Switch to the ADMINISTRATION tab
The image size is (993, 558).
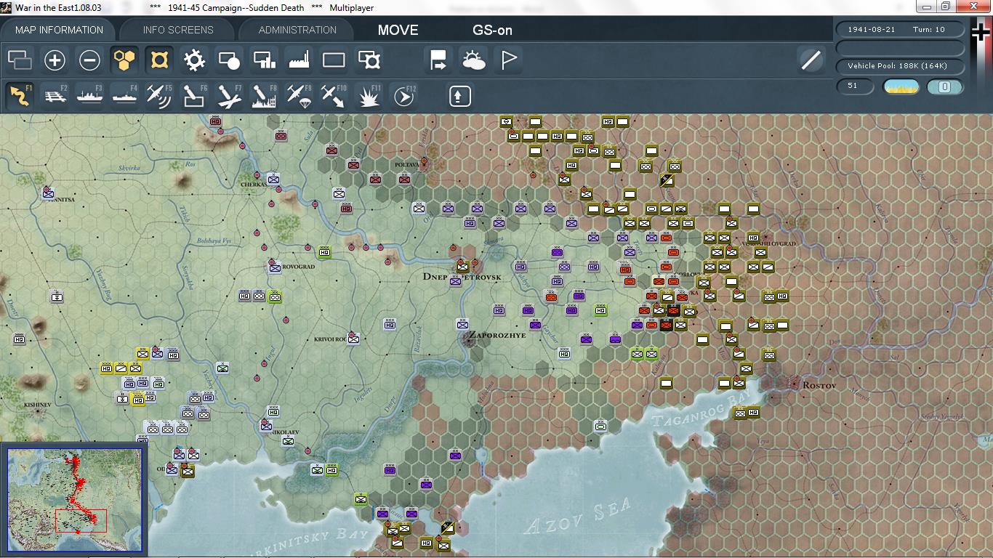click(295, 30)
